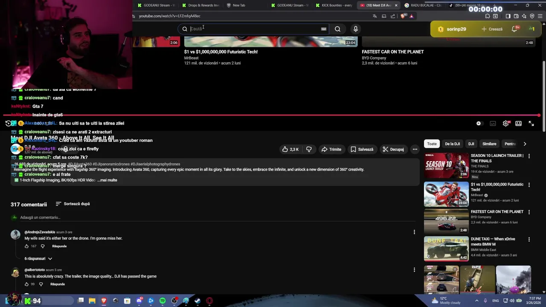Image resolution: width=546 pixels, height=307 pixels.
Task: Open Steam from the taskbar
Action: point(197,301)
